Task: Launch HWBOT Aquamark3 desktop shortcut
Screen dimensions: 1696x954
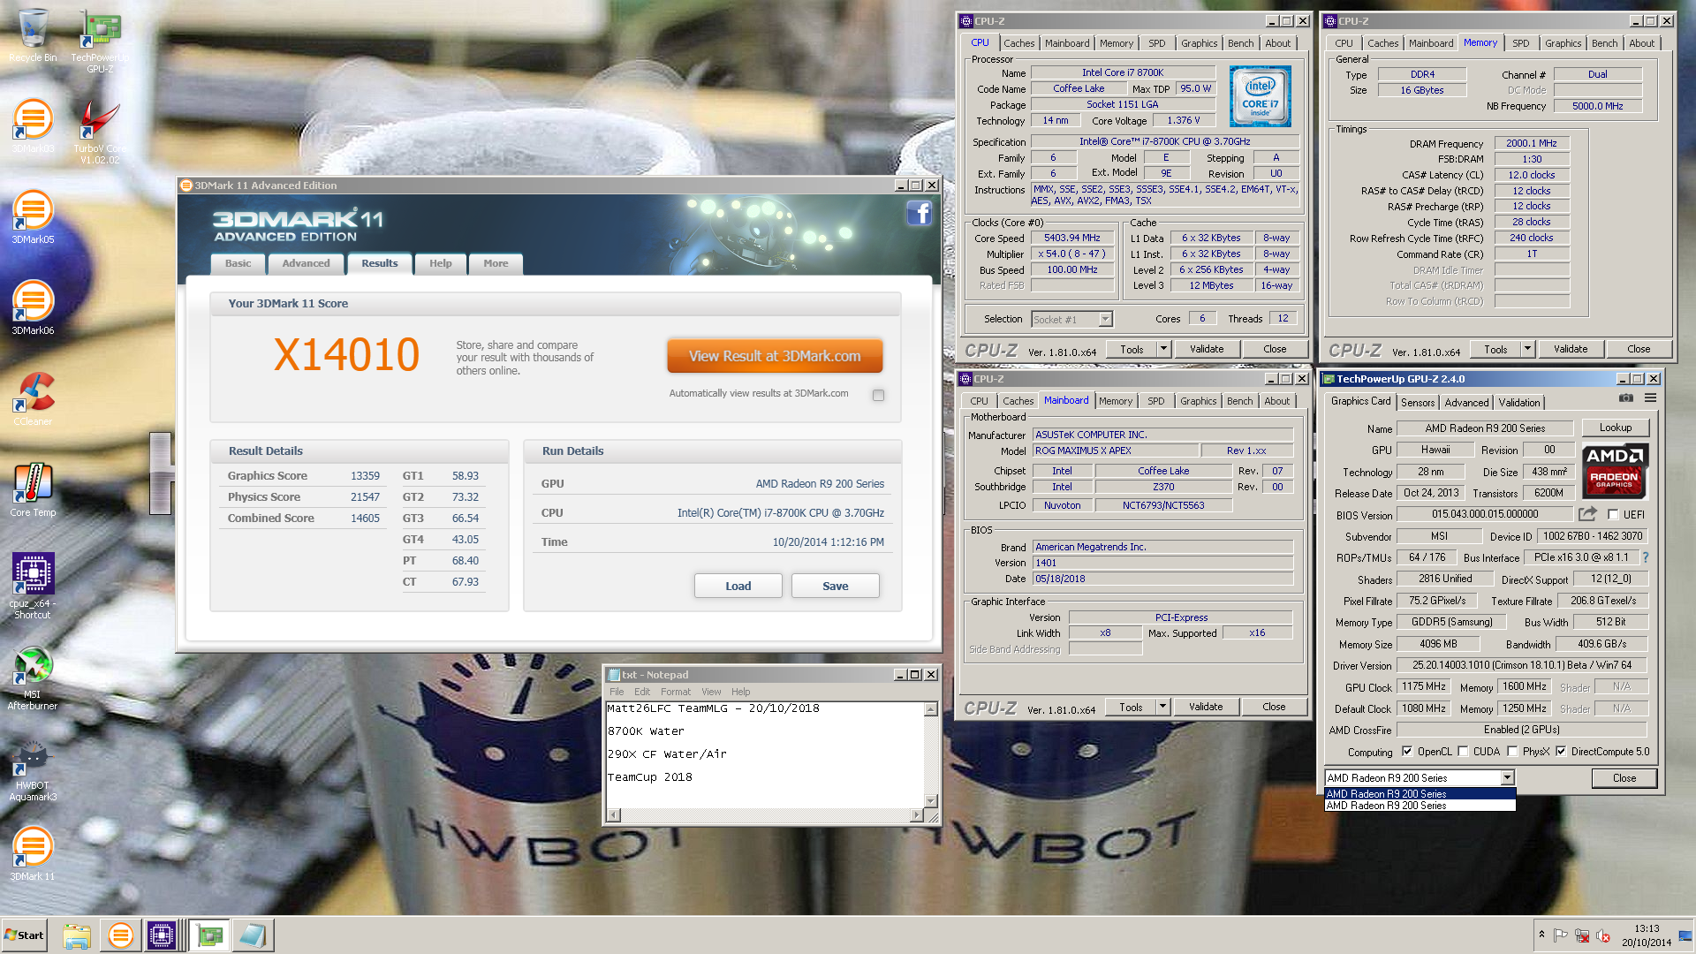Action: pyautogui.click(x=33, y=769)
